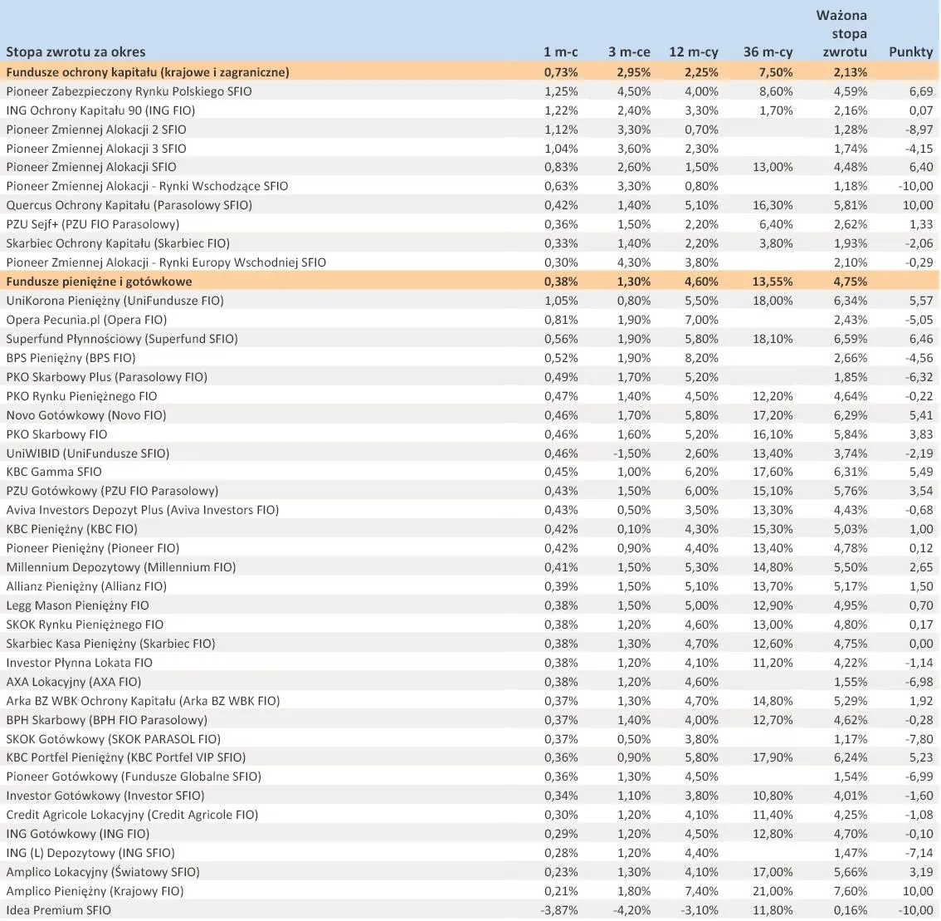
Task: Click 'Pioneer Pieniężny (Pioneer FIO)'
Action: tap(92, 548)
